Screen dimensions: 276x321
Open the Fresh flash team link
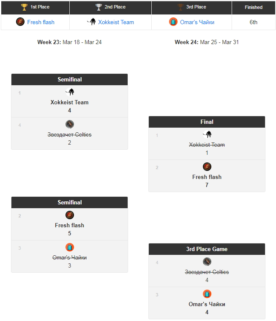41,22
